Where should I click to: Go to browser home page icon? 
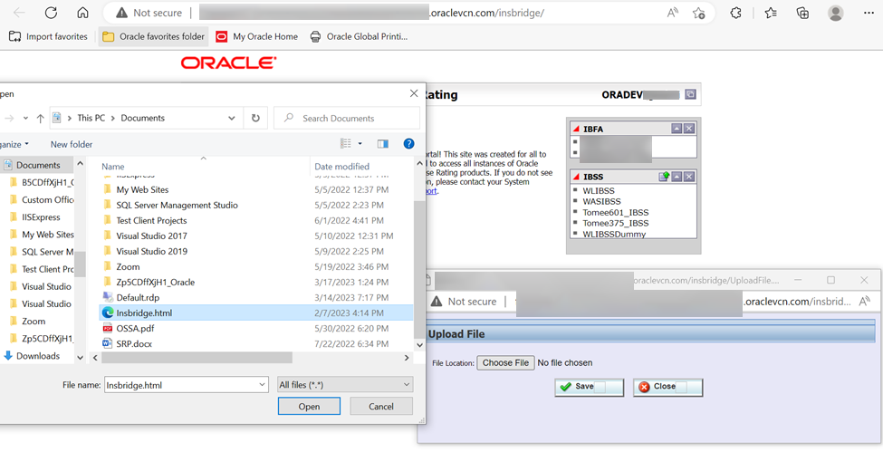click(x=82, y=13)
